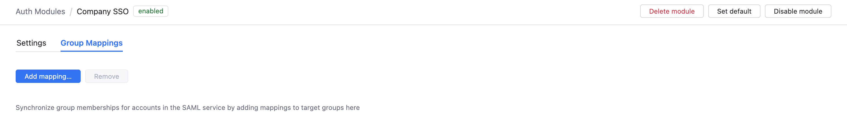Open the module's Settings section
The image size is (847, 128).
tap(31, 43)
